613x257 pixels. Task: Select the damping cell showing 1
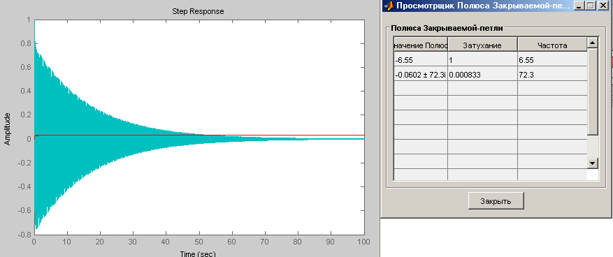click(482, 59)
